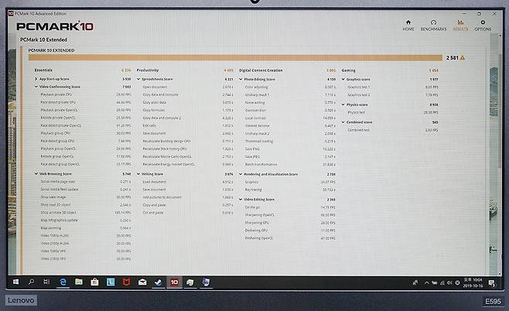Collapse the Web Browsing Score section
Viewport: 509px width, 311px height.
click(36, 173)
